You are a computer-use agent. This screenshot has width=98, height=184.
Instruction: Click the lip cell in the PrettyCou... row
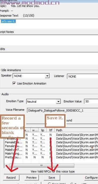tap(43, 157)
